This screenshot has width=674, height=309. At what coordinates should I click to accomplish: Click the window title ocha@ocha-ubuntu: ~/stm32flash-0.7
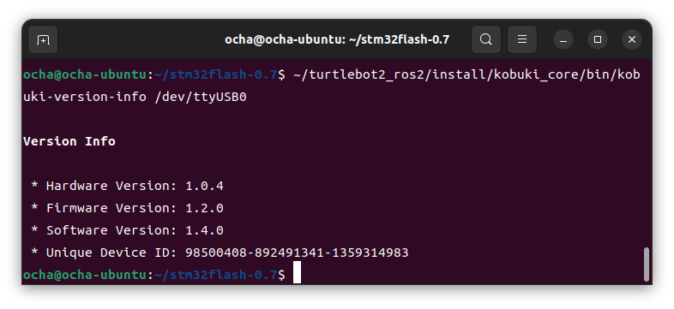pos(337,40)
